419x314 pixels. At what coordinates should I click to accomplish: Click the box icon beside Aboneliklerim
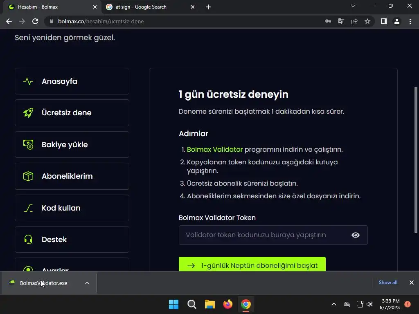point(28,176)
